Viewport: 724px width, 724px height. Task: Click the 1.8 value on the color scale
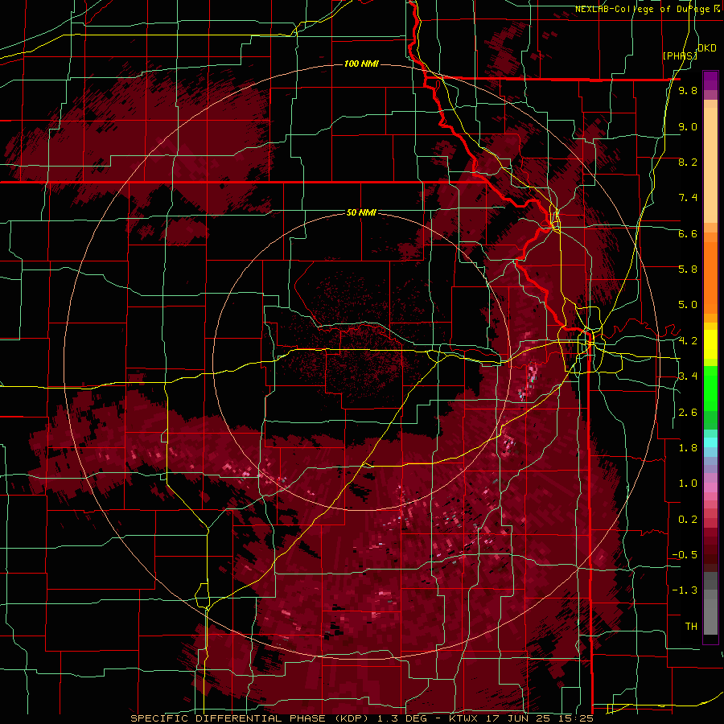pyautogui.click(x=688, y=448)
